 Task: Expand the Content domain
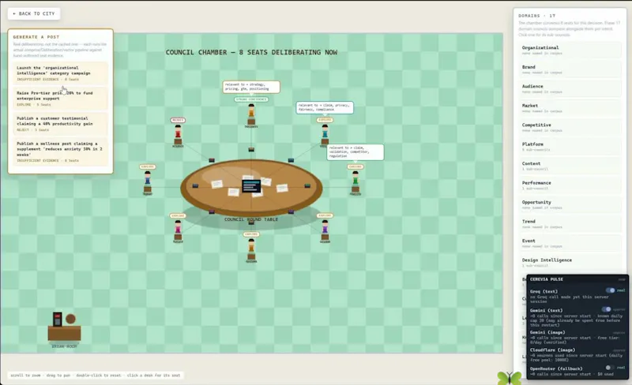(x=570, y=166)
